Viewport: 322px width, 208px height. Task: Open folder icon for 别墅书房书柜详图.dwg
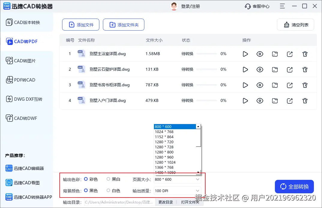point(275,85)
